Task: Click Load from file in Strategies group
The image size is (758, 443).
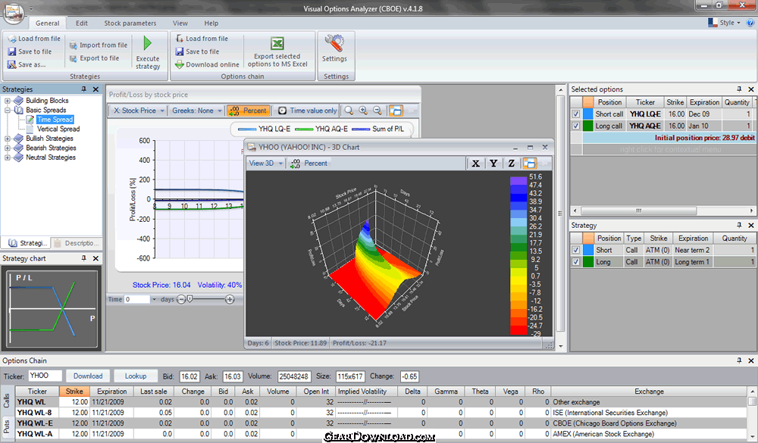Action: coord(34,39)
